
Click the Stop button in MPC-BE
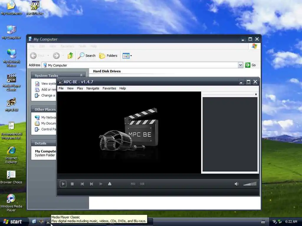(72, 184)
